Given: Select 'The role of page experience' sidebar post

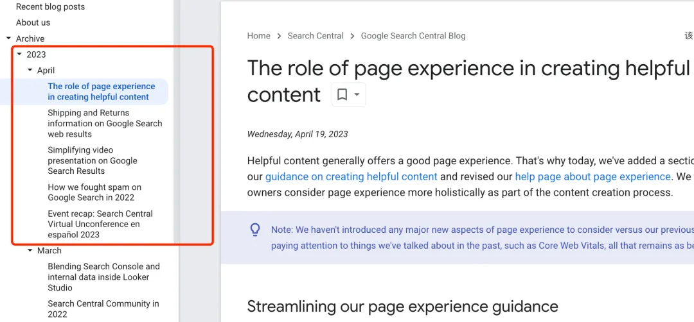Looking at the screenshot, I should click(x=101, y=92).
